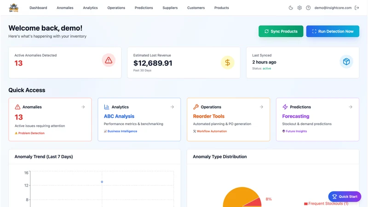Click the Anomaly Type Distribution heading
Image resolution: width=368 pixels, height=207 pixels.
tap(220, 156)
